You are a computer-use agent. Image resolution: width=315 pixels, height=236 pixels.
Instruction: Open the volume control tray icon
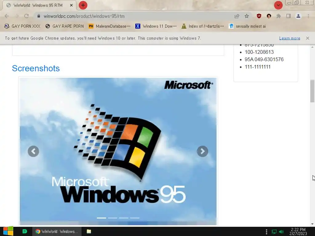pyautogui.click(x=281, y=232)
